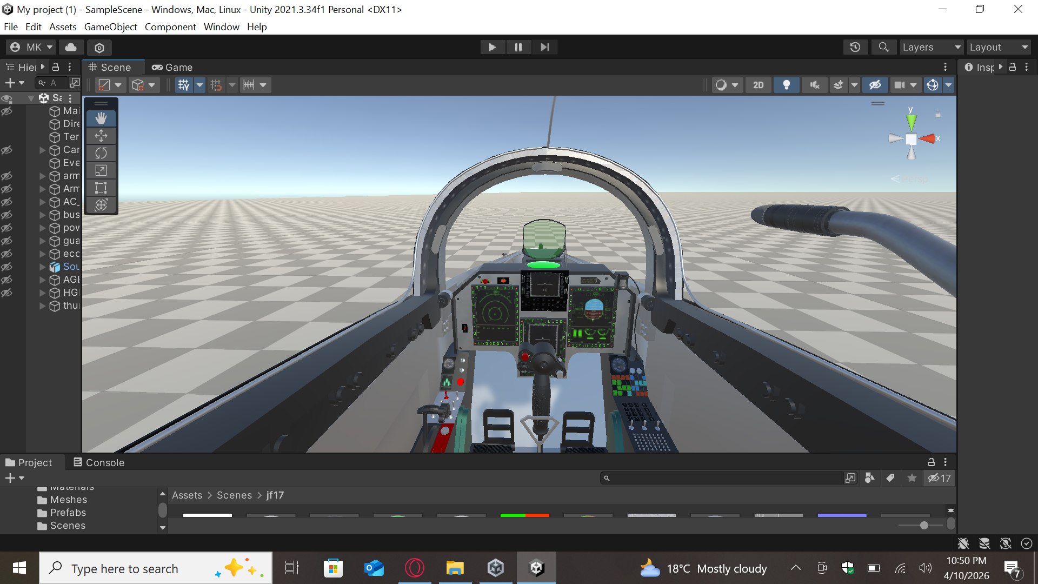
Task: Select the Prefabs folder in Project
Action: click(68, 513)
